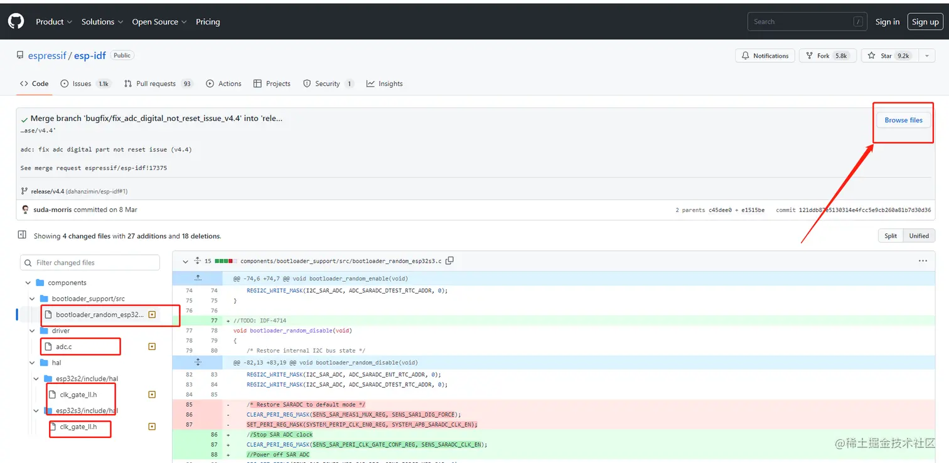This screenshot has width=949, height=463.
Task: Open the Pull requests tab
Action: (x=158, y=83)
